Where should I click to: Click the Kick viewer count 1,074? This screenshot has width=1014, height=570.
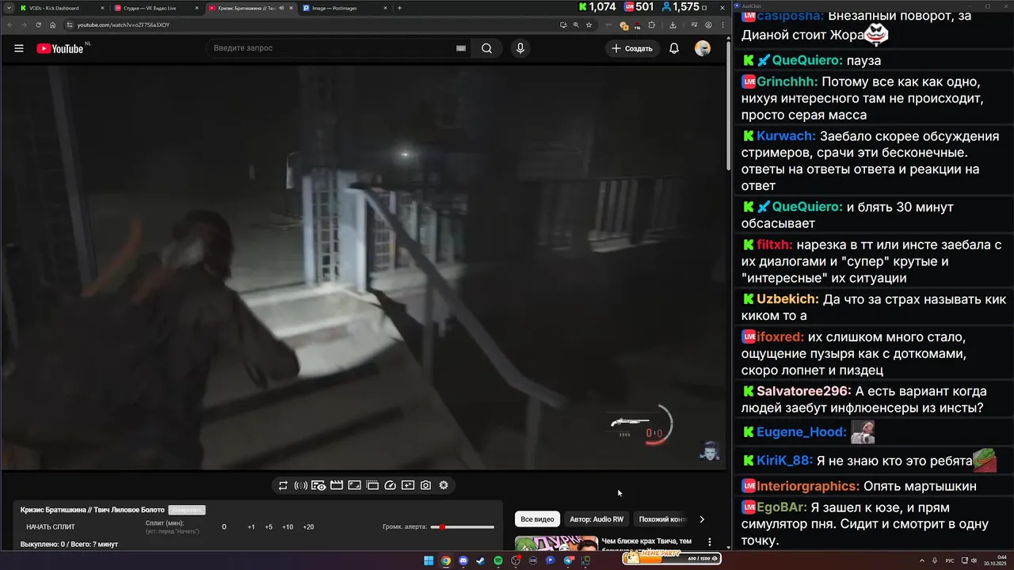pos(597,7)
